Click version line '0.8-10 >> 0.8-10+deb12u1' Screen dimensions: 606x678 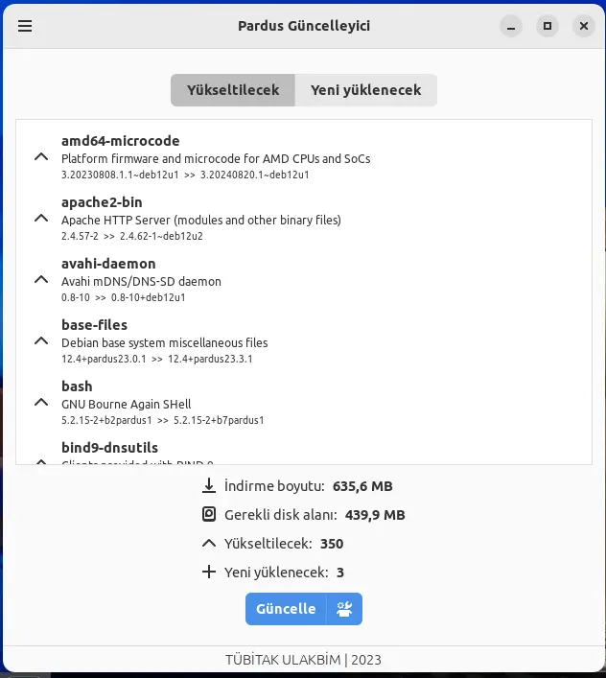point(124,298)
